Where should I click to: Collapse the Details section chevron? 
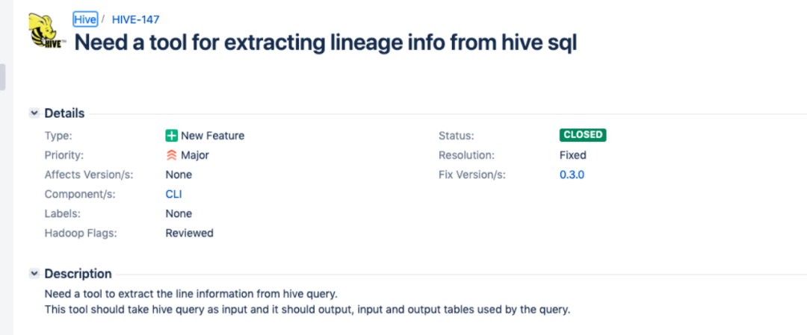coord(34,113)
